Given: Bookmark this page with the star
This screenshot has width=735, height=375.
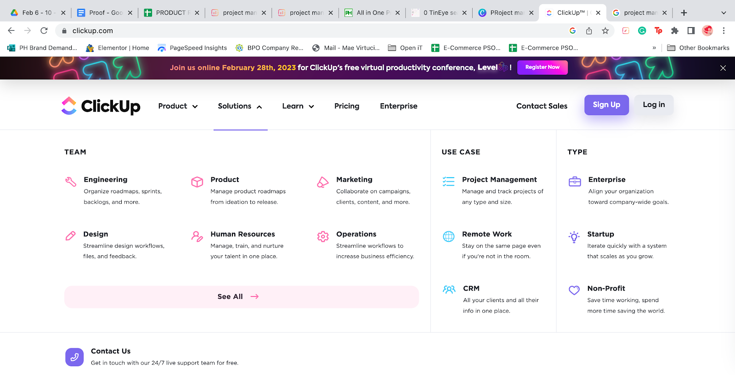Looking at the screenshot, I should pyautogui.click(x=605, y=31).
